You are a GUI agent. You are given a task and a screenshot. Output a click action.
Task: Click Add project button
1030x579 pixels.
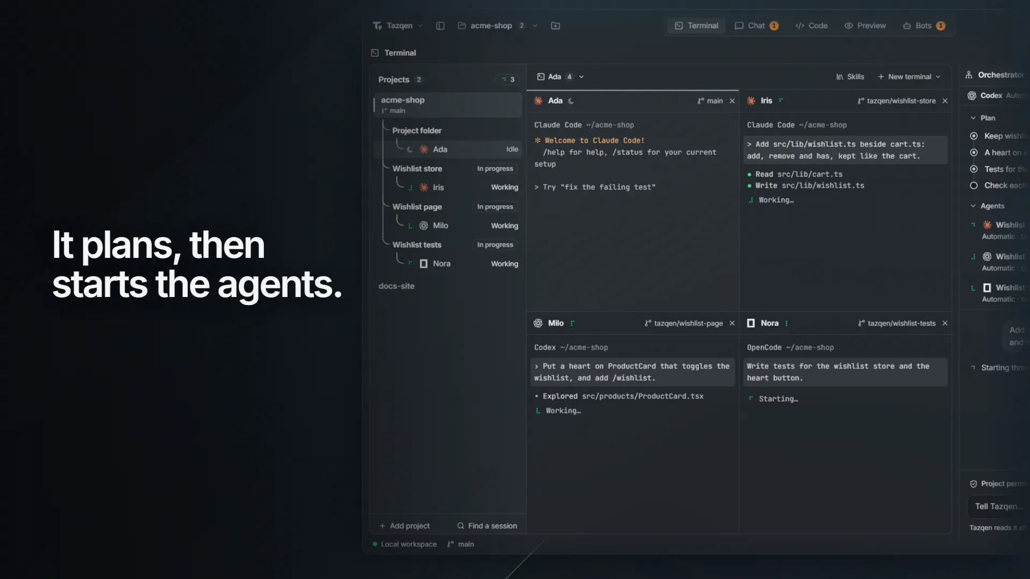pyautogui.click(x=404, y=526)
